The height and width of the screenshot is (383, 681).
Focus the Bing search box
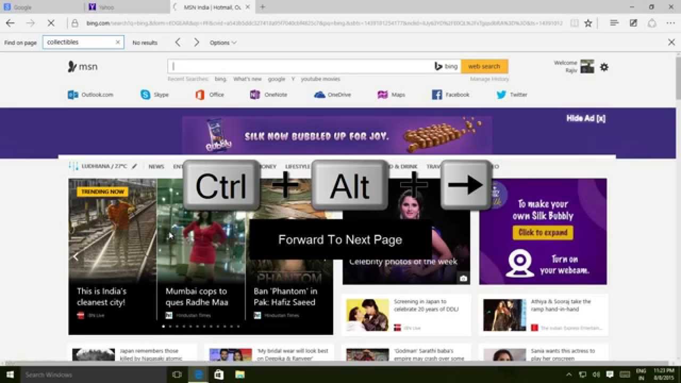click(x=301, y=66)
